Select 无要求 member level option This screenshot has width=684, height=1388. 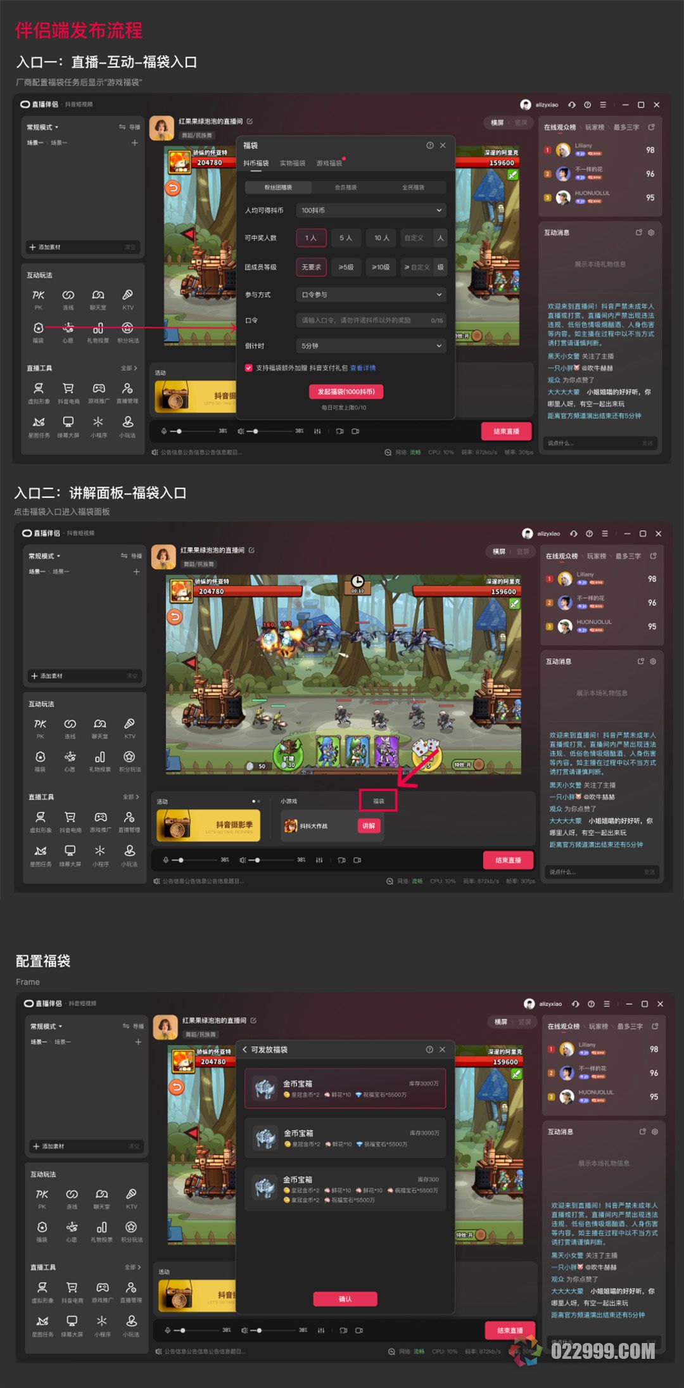[x=311, y=267]
